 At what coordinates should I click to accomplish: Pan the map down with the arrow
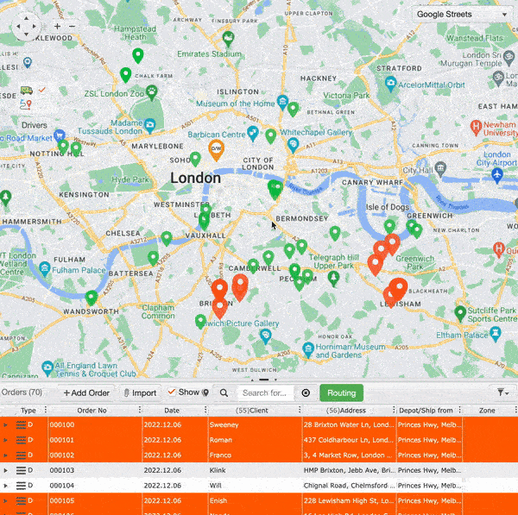pyautogui.click(x=26, y=35)
